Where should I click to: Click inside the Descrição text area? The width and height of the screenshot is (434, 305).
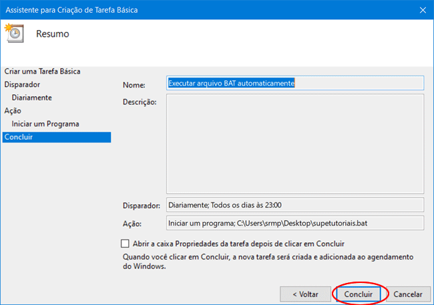click(x=294, y=143)
